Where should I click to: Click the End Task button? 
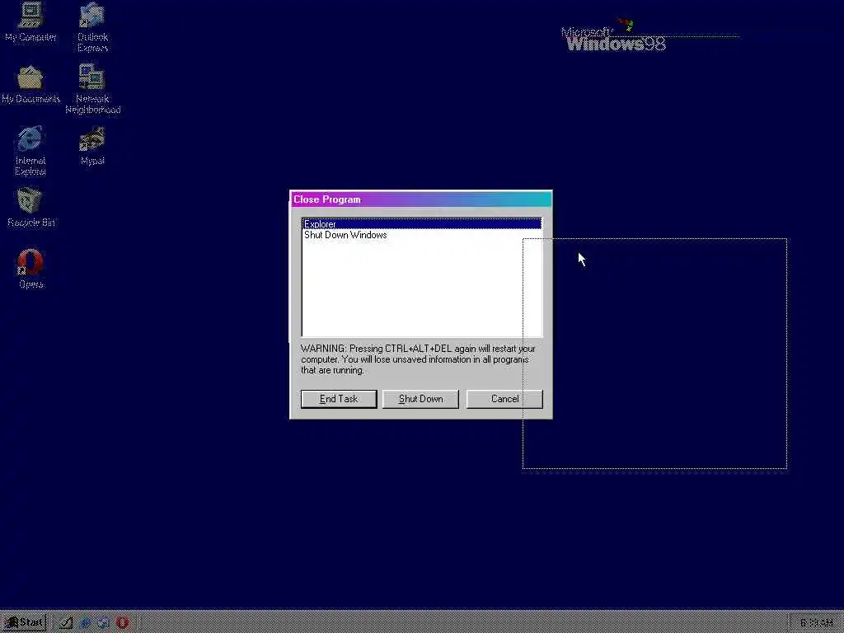(x=339, y=399)
